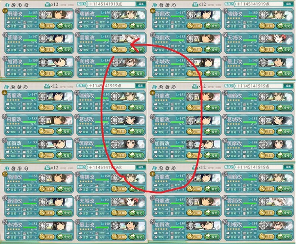The height and width of the screenshot is (244, 296).
Task: Bottom-left panel: click the 補 supply icon
Action: click(47, 168)
